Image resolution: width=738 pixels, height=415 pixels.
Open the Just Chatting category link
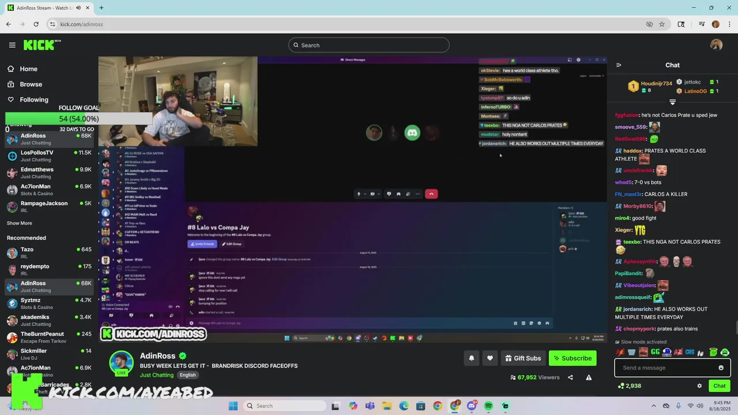point(157,375)
